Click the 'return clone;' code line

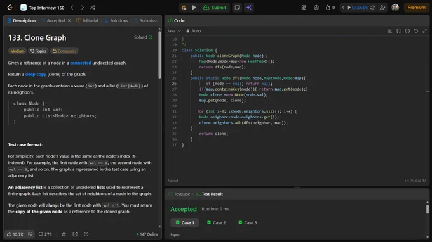(x=213, y=134)
